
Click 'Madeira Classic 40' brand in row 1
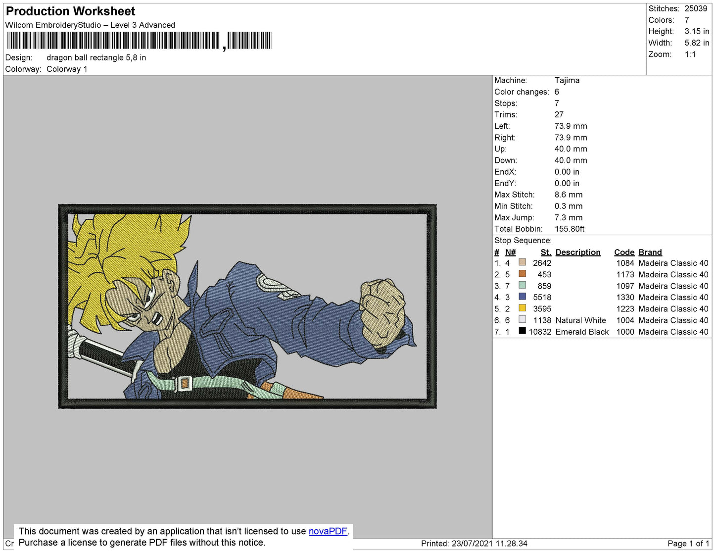673,263
